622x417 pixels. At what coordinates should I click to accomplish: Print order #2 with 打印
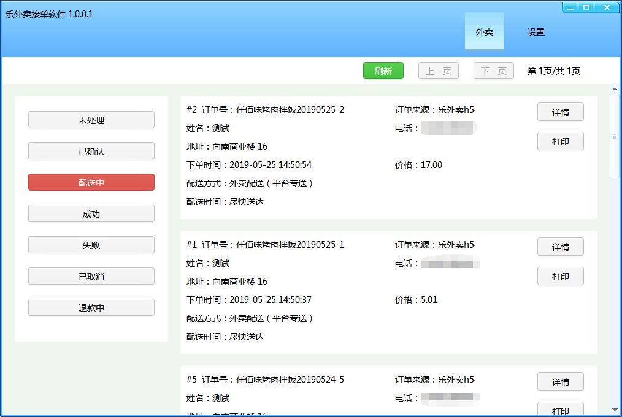click(560, 142)
